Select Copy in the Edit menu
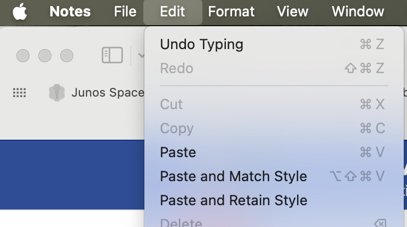The height and width of the screenshot is (227, 407). pyautogui.click(x=177, y=128)
